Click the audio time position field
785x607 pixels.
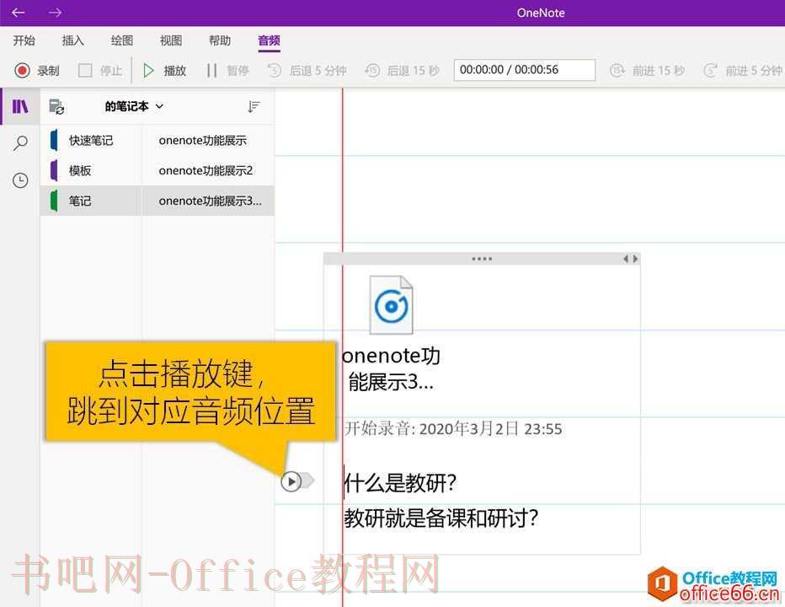click(524, 70)
